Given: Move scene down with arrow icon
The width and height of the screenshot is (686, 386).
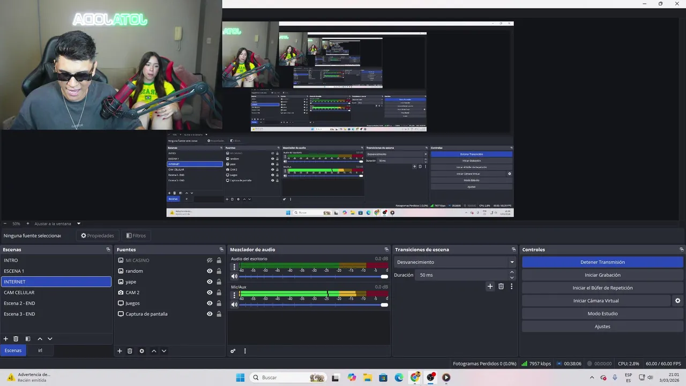Looking at the screenshot, I should click(50, 339).
